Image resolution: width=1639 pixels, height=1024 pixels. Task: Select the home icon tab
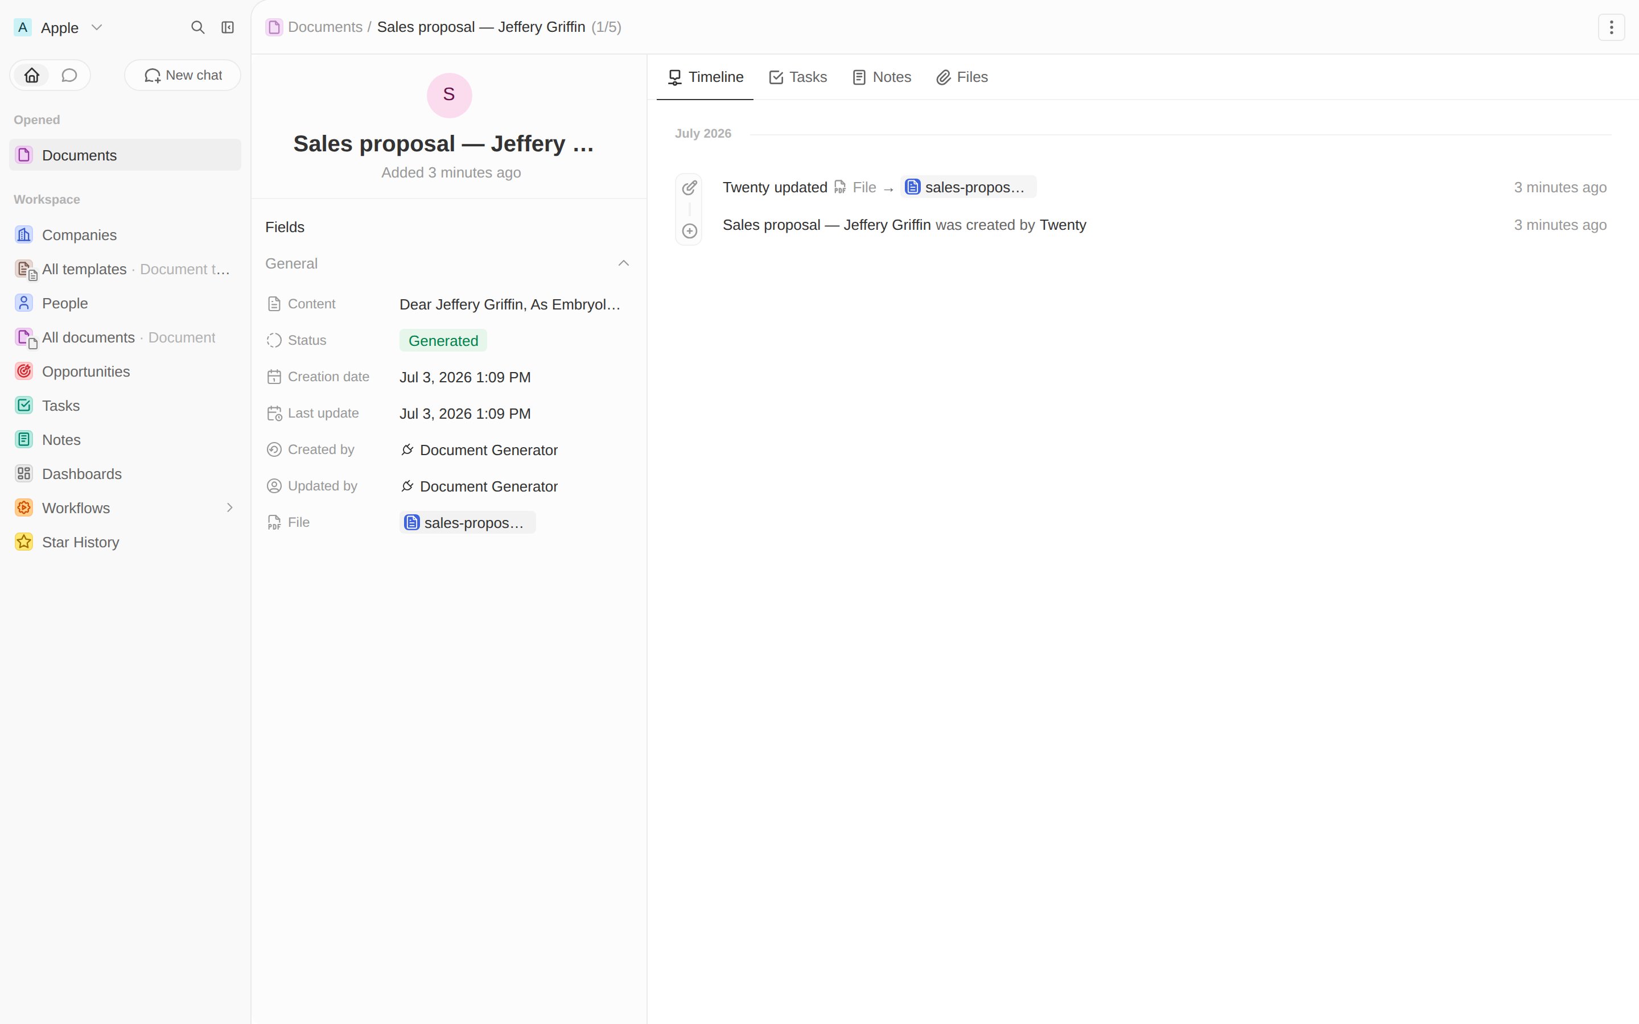click(32, 75)
